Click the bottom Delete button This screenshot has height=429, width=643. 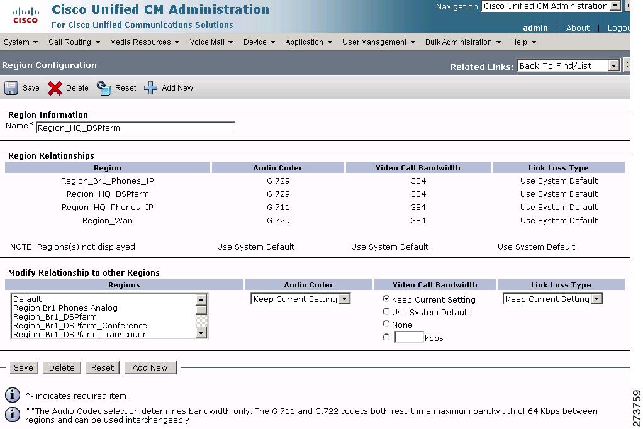click(62, 367)
